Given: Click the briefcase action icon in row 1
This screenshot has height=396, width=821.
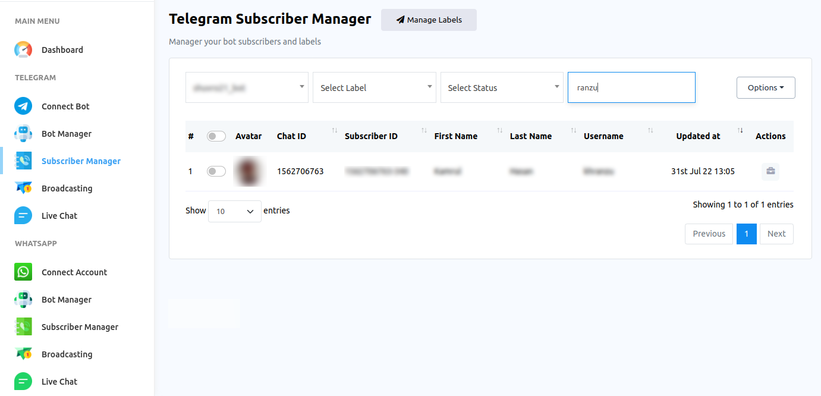Looking at the screenshot, I should [x=770, y=172].
